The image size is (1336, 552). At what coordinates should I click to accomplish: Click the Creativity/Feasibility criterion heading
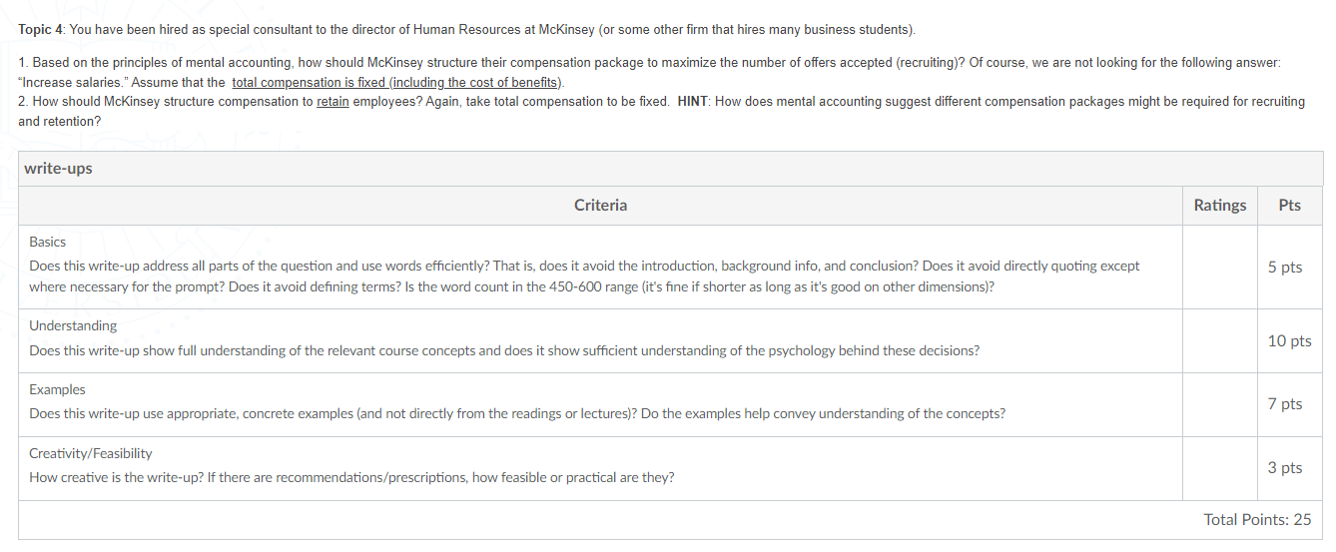point(91,453)
